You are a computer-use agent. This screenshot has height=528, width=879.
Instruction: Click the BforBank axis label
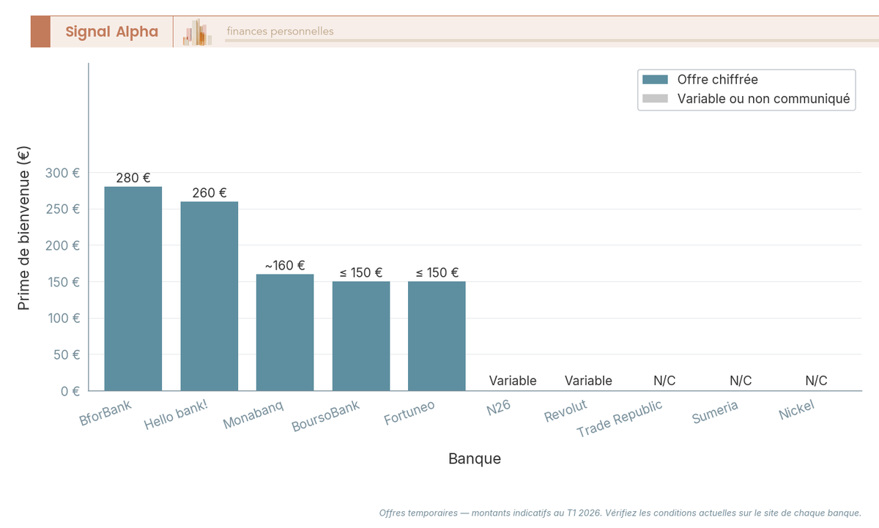coord(106,413)
